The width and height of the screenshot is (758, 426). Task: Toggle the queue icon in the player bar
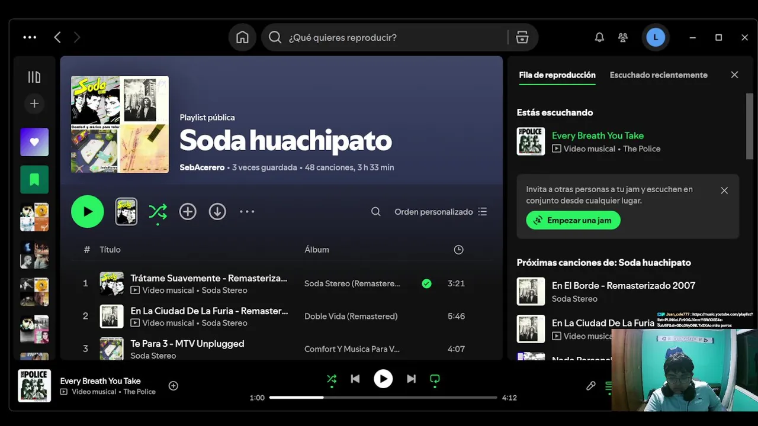[x=608, y=386]
